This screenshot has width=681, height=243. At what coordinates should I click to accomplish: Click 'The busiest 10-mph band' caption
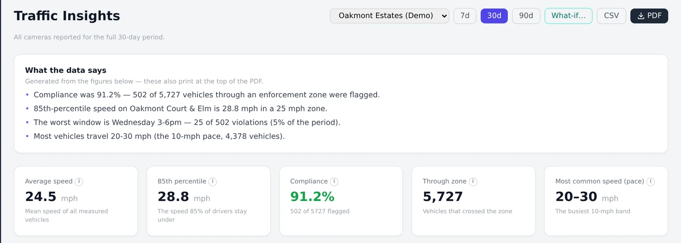coord(592,211)
